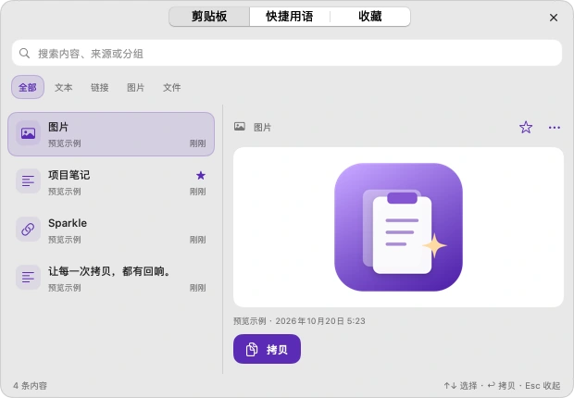Click the Esc 收起 hint

[x=543, y=386]
